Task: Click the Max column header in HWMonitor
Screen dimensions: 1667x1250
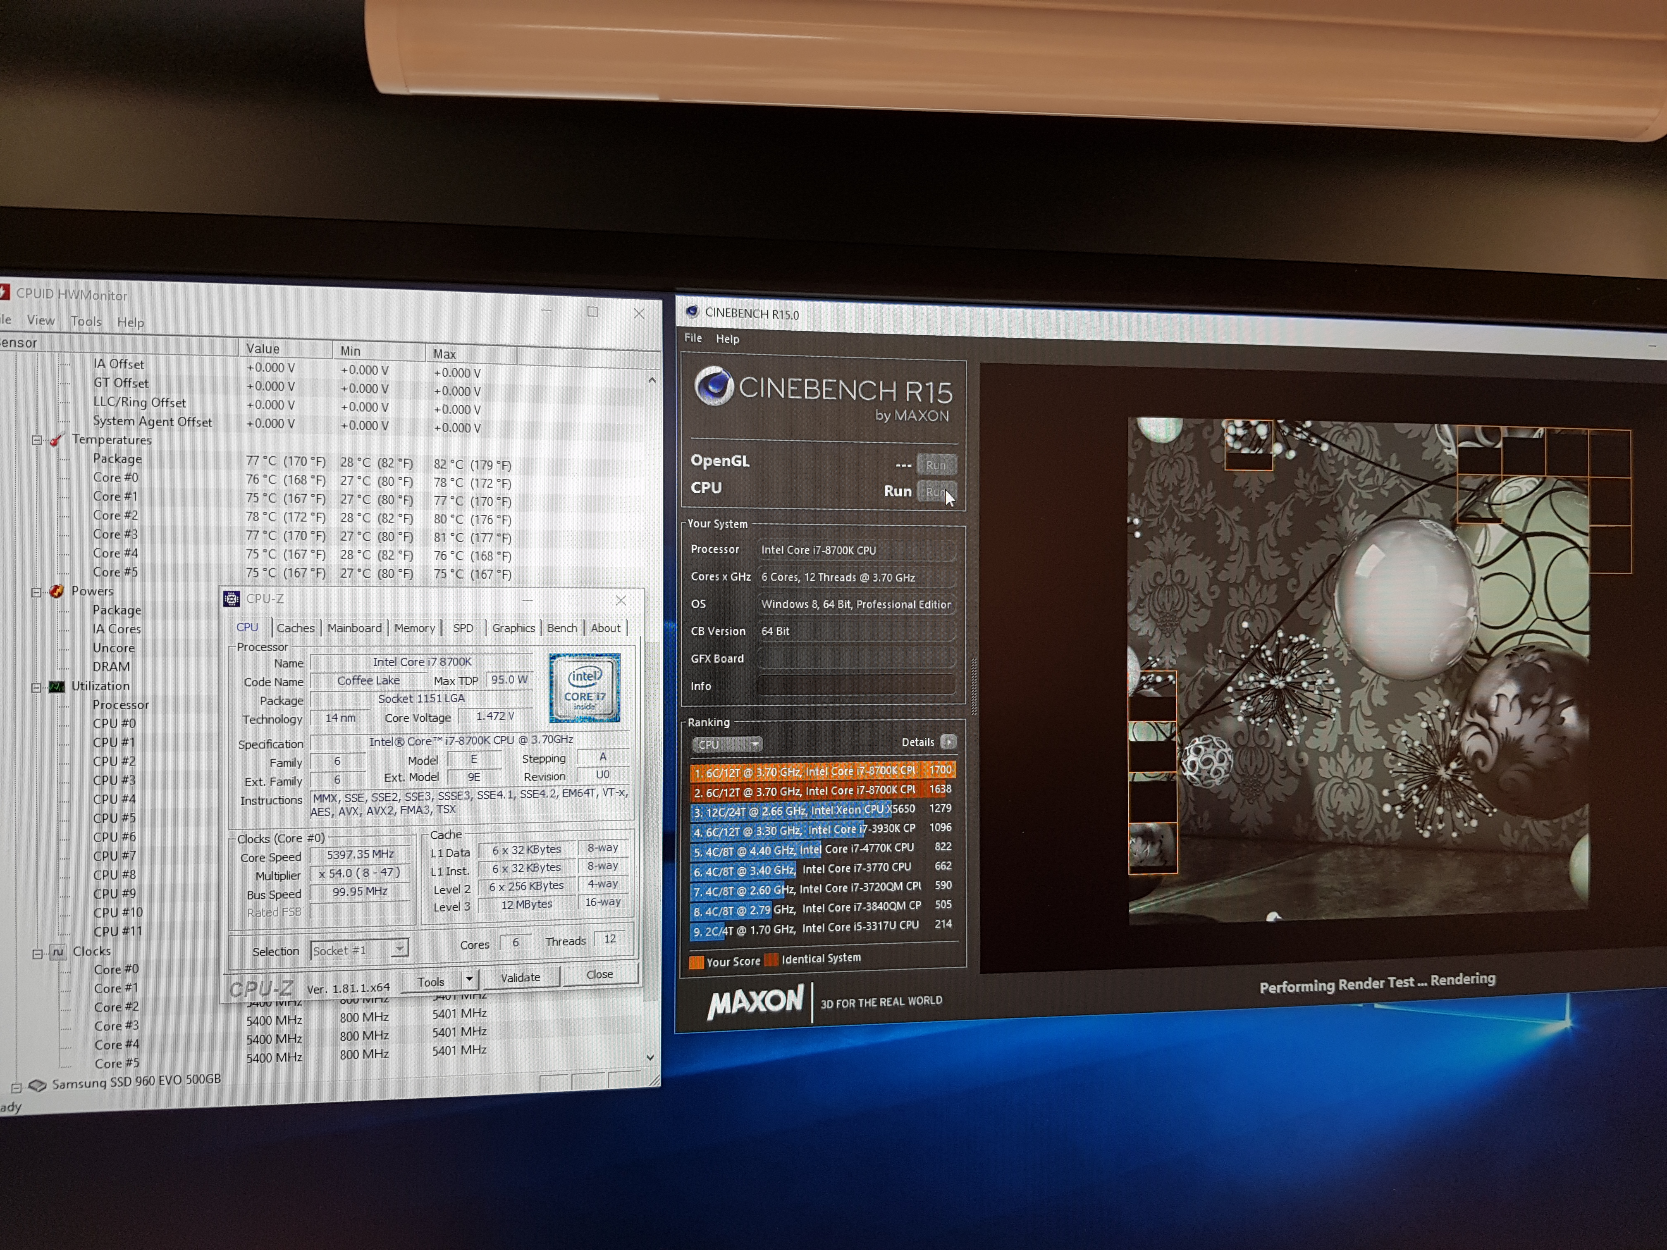Action: [x=471, y=353]
